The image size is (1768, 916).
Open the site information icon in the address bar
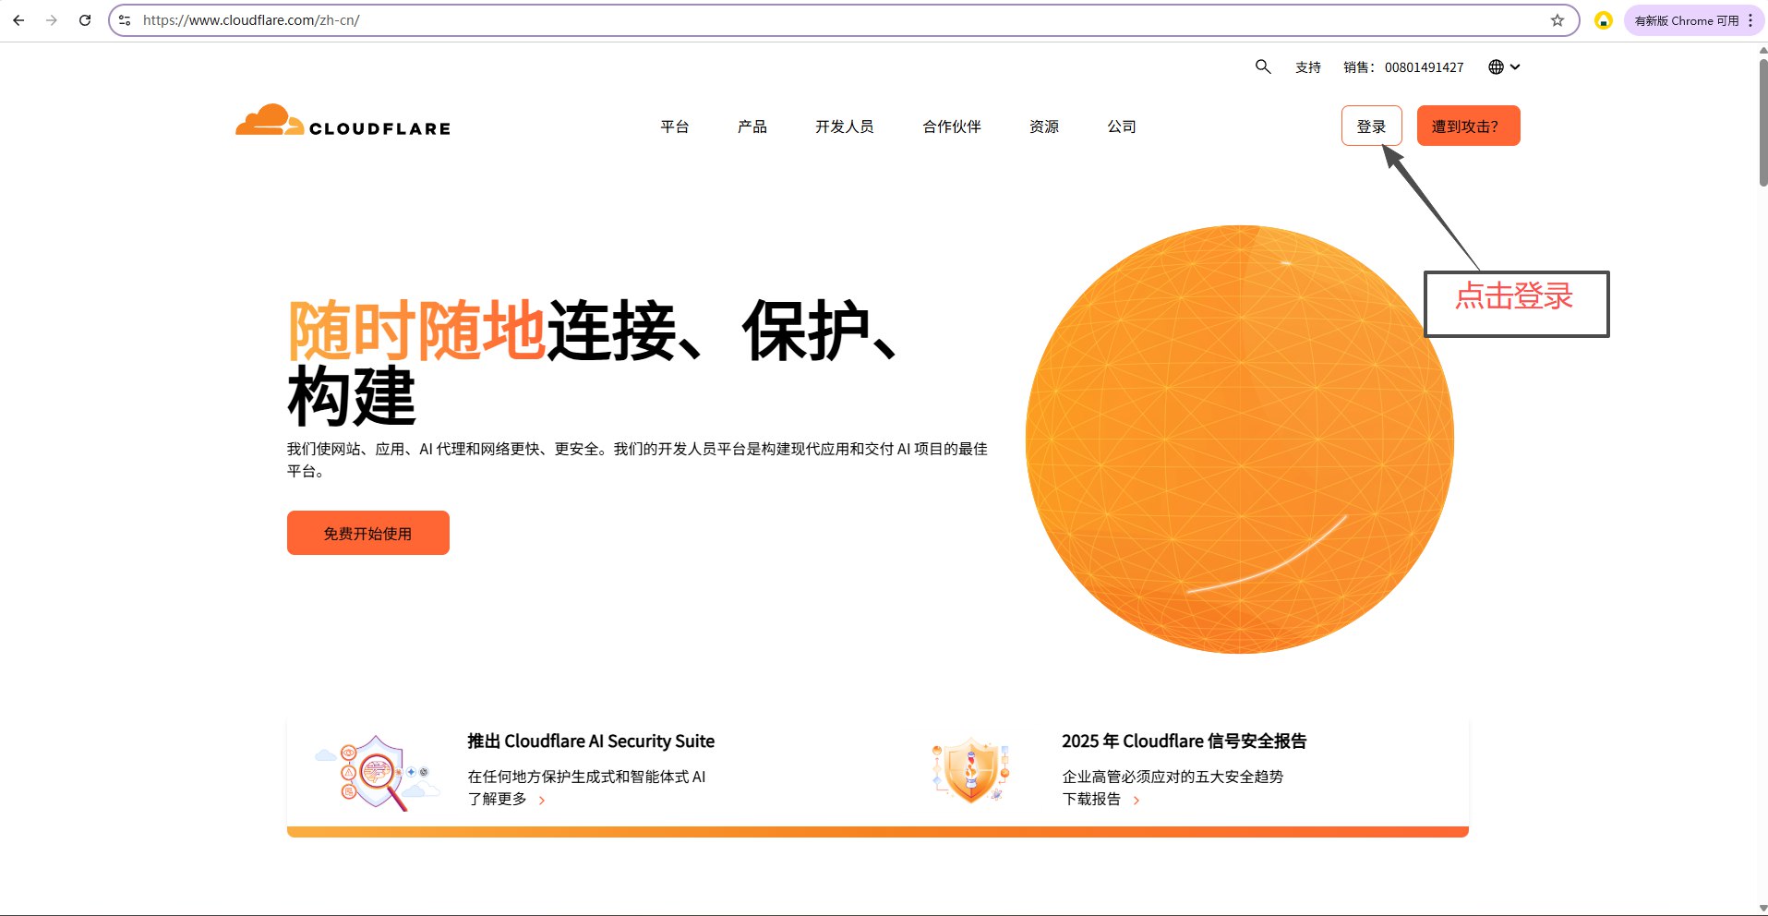[x=125, y=20]
